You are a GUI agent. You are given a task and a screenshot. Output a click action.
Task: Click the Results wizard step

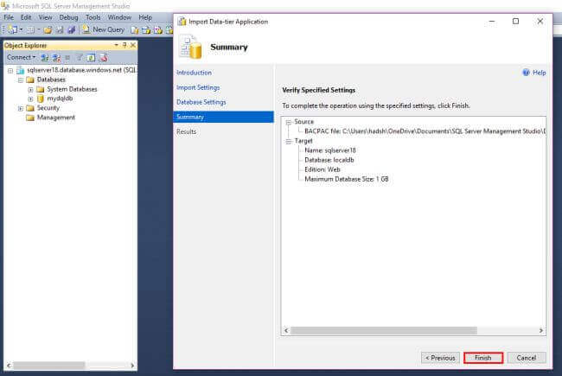[x=187, y=131]
